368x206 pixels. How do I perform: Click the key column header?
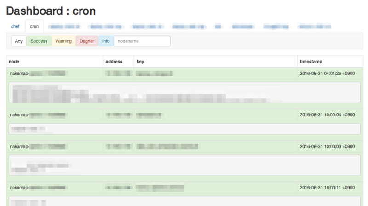[x=215, y=62]
